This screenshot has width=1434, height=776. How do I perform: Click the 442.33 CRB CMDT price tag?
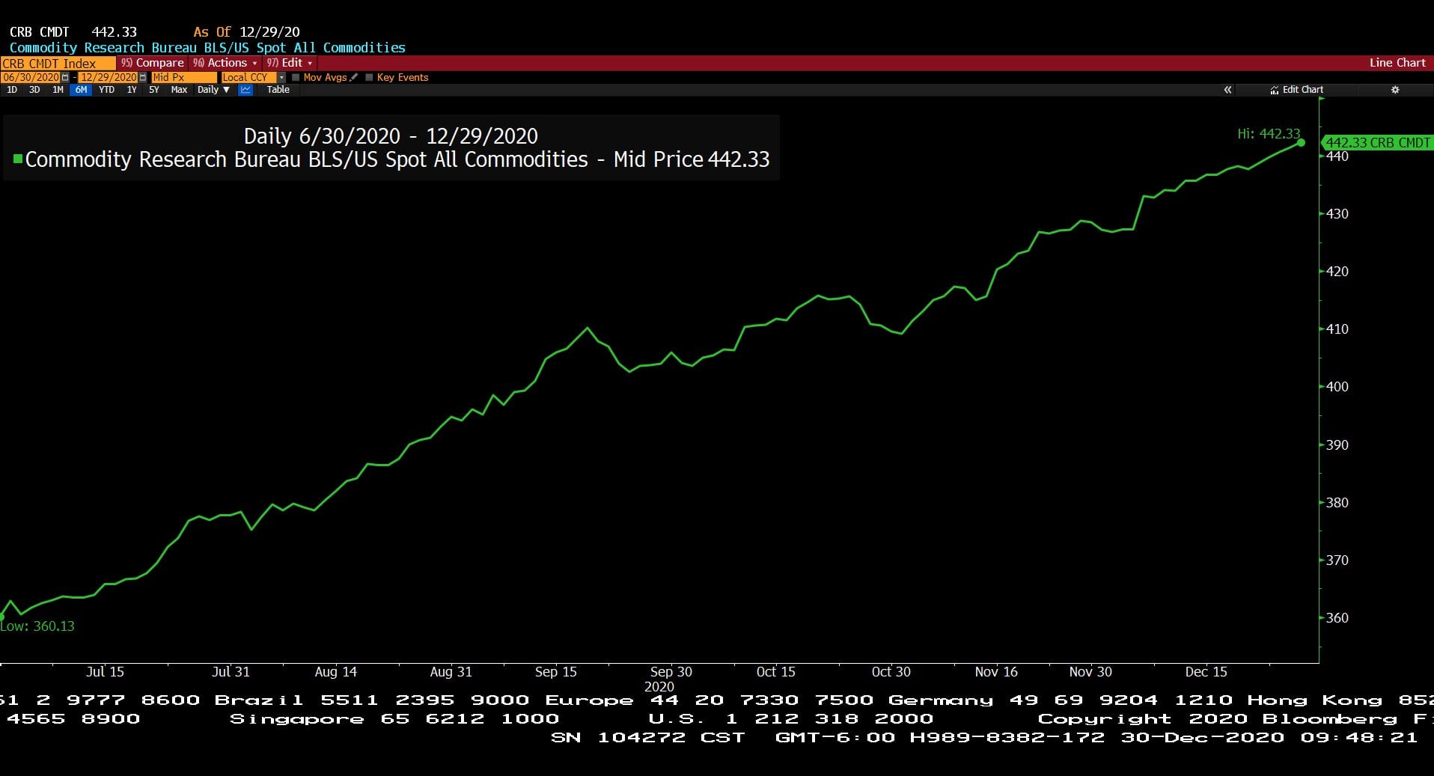[x=1377, y=143]
